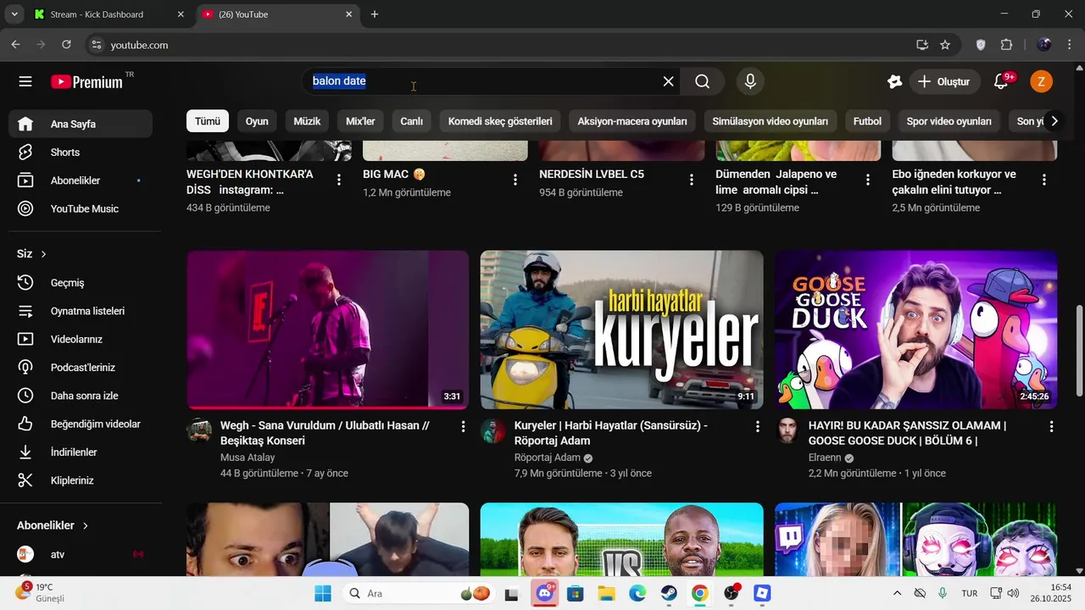Switch to Stream - Kick Dashboard tab
The image size is (1085, 610).
click(108, 14)
